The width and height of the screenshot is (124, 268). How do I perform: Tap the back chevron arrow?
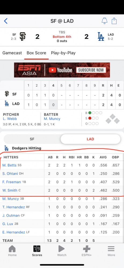pyautogui.click(x=6, y=21)
